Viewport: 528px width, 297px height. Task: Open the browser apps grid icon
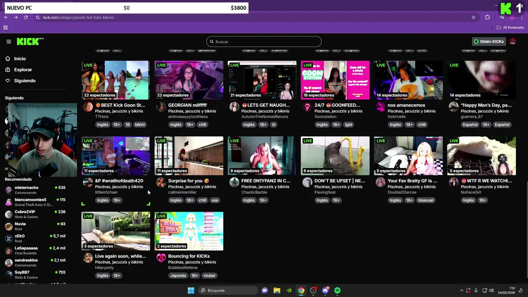click(x=5, y=28)
